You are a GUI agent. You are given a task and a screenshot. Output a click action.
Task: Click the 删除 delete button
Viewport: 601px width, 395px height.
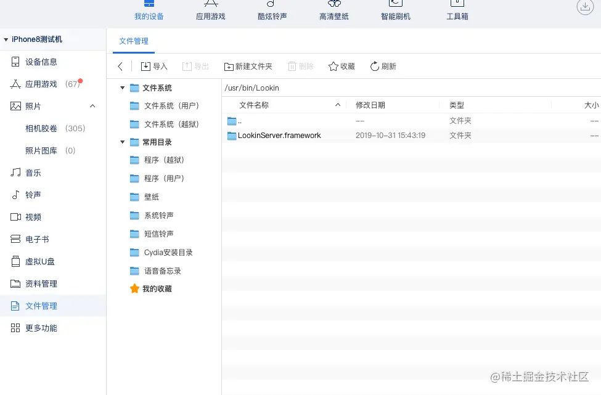[301, 67]
